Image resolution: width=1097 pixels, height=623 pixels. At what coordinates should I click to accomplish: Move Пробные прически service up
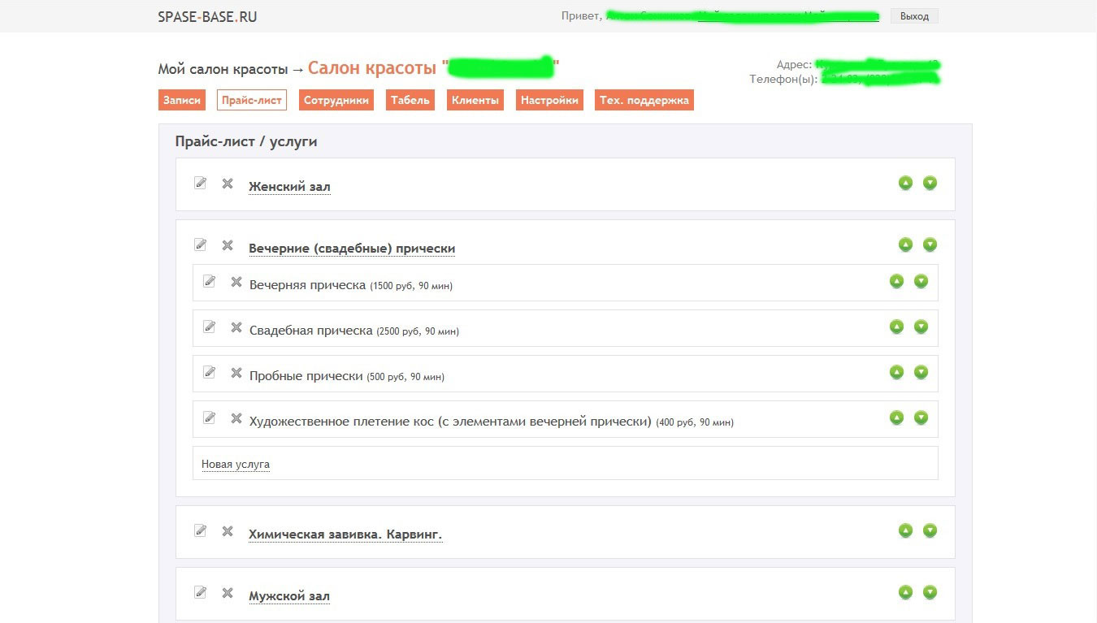(897, 372)
